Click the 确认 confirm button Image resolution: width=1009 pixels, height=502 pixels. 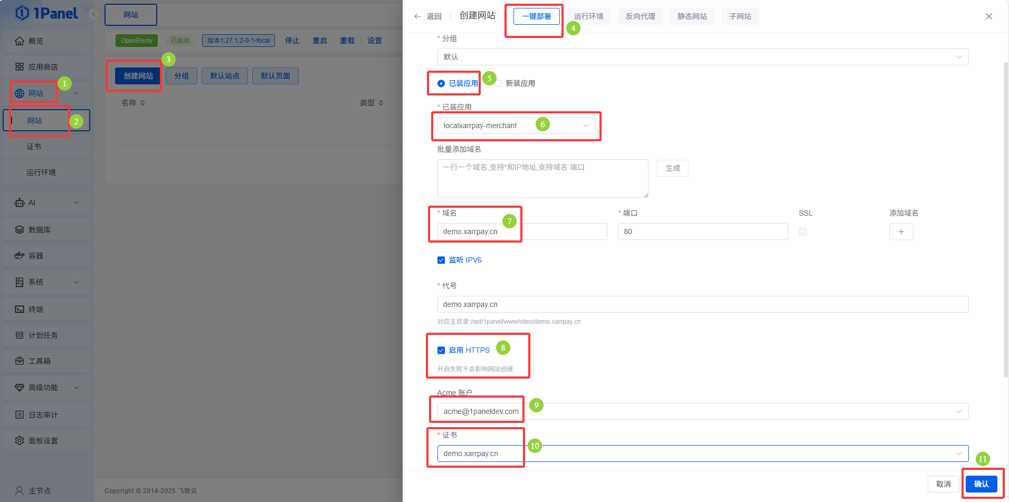tap(981, 484)
